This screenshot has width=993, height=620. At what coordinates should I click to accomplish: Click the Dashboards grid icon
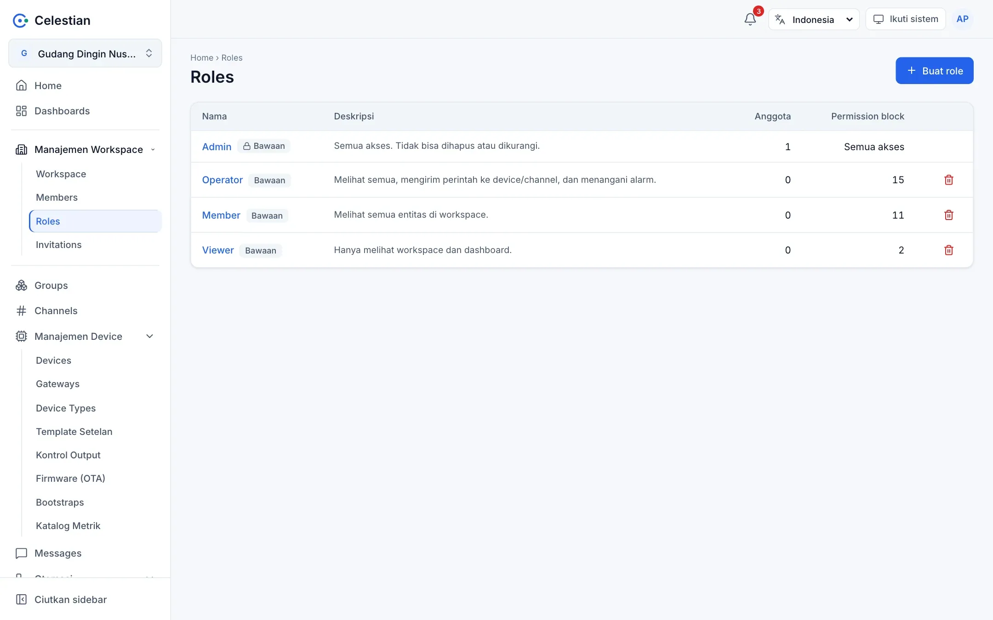[x=21, y=111]
